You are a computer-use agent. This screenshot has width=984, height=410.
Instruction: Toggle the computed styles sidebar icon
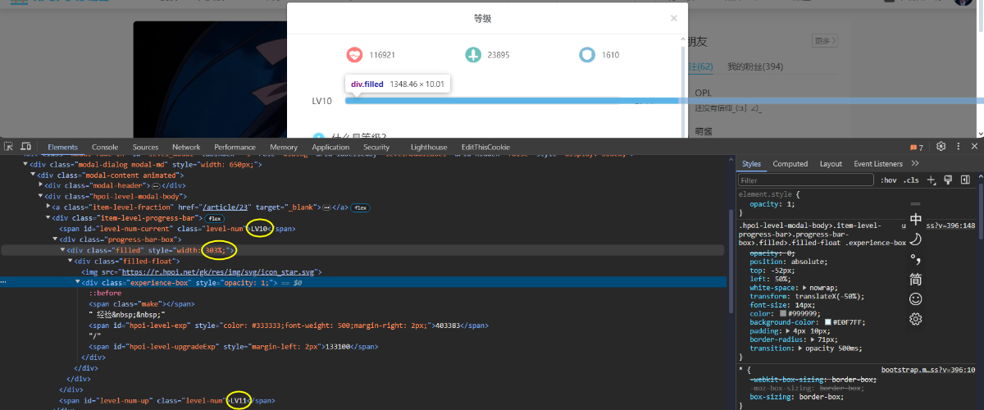click(965, 180)
